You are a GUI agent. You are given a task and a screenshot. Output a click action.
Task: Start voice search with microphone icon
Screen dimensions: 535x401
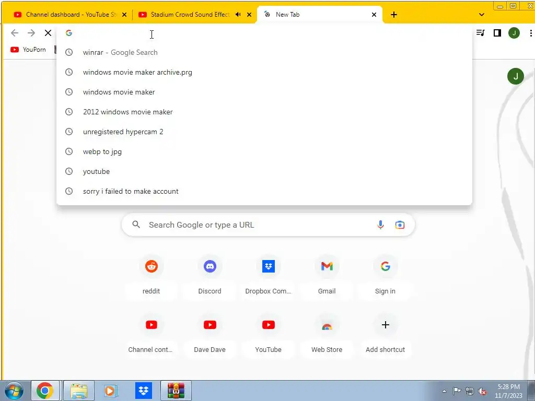[x=380, y=225]
